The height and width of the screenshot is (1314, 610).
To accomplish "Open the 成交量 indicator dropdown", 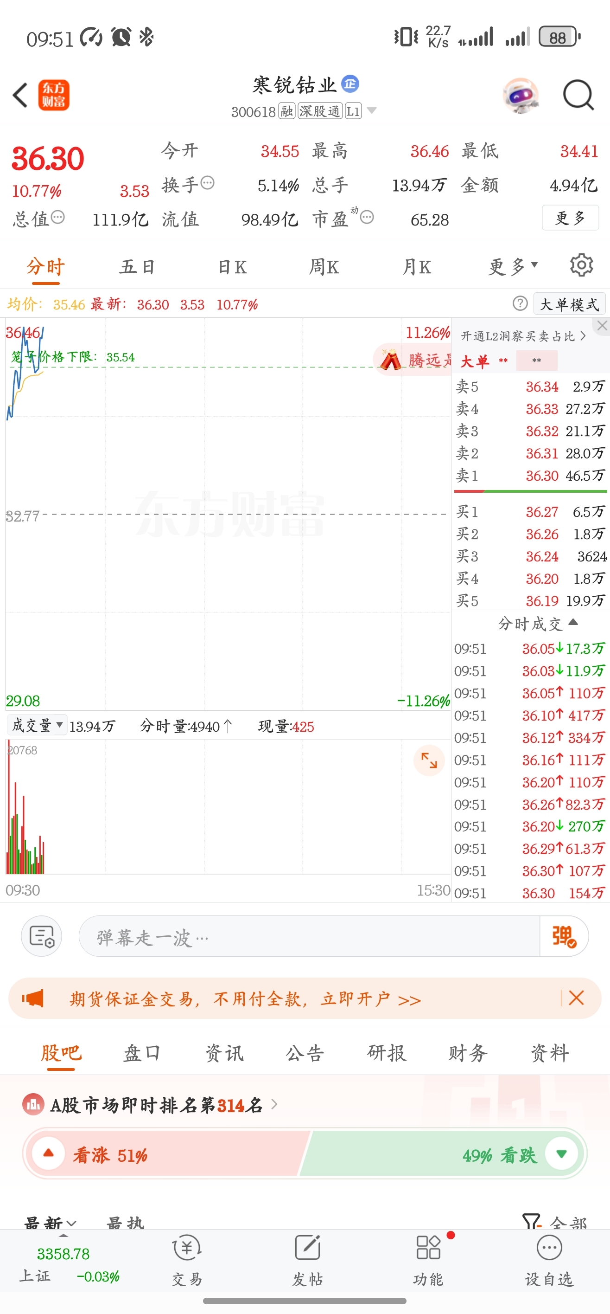I will coord(37,725).
